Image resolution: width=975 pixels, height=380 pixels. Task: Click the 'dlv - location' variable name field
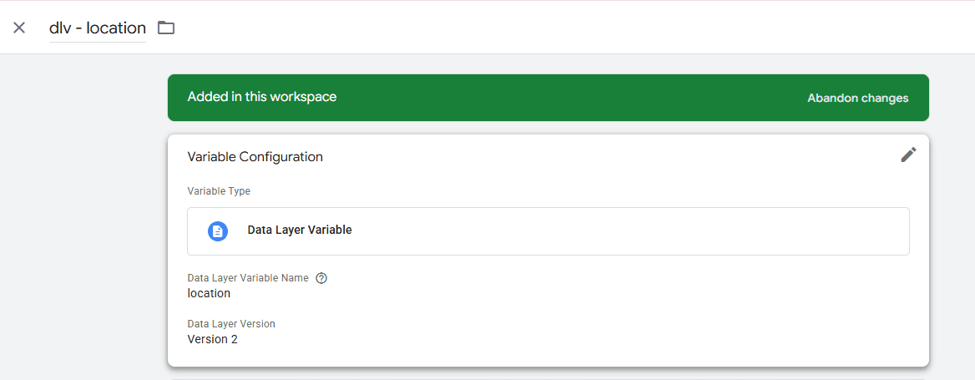pyautogui.click(x=98, y=28)
